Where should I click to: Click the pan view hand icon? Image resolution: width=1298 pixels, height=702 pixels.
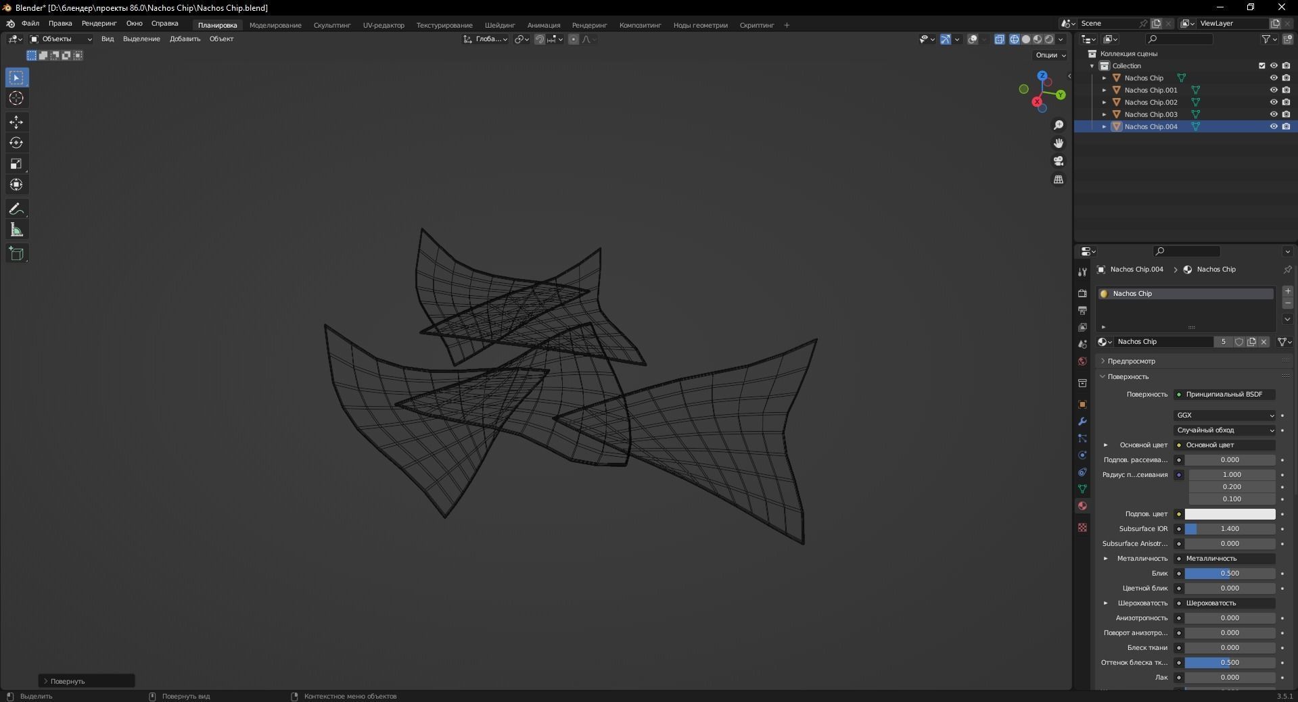pos(1059,143)
